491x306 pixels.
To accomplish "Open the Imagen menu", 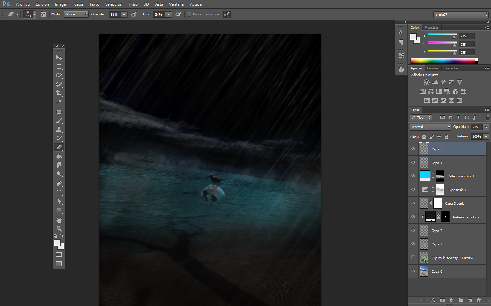I will point(61,4).
